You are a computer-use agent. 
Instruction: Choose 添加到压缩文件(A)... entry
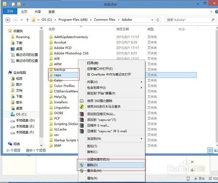coord(112,114)
